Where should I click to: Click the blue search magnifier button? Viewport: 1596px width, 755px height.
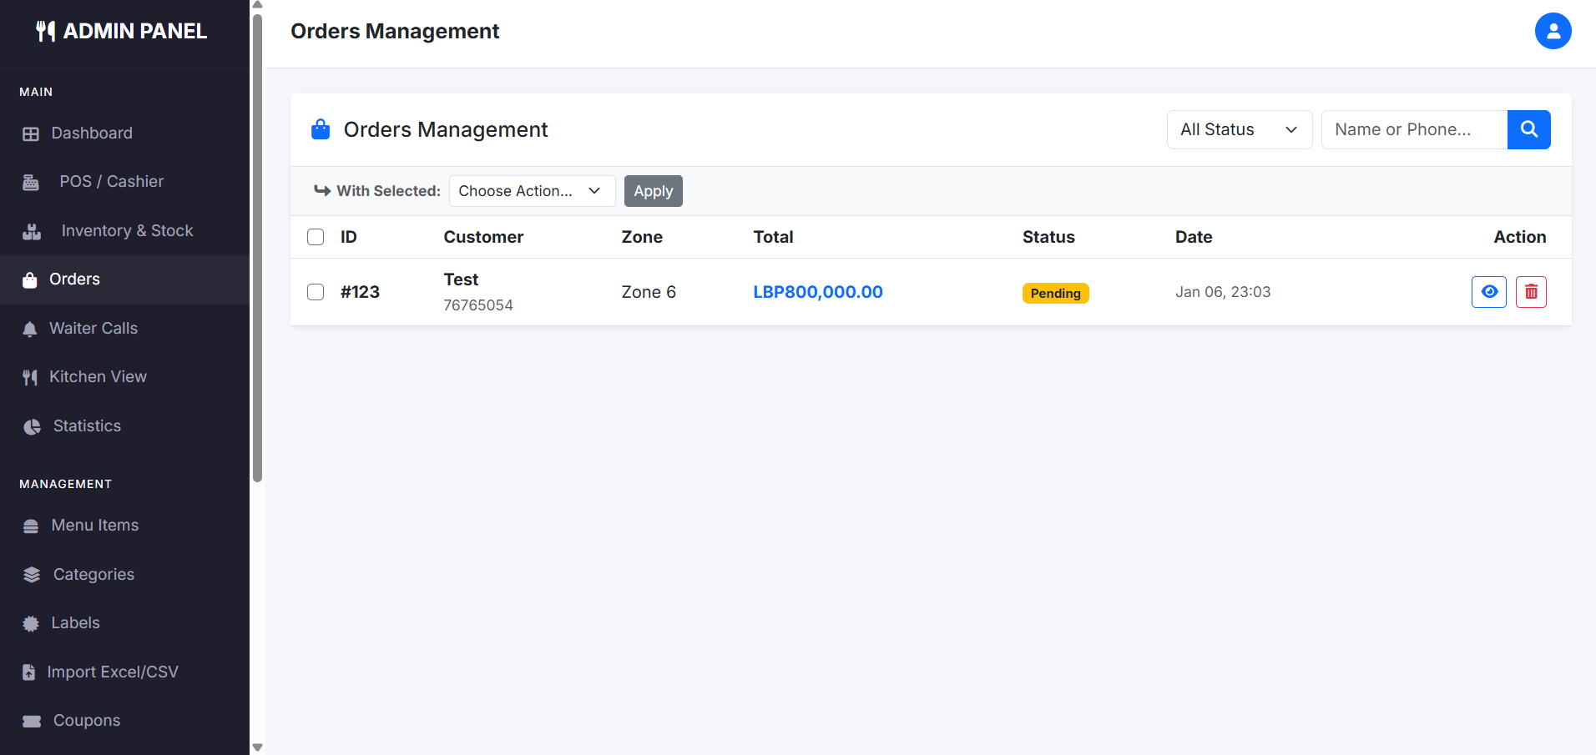point(1528,129)
